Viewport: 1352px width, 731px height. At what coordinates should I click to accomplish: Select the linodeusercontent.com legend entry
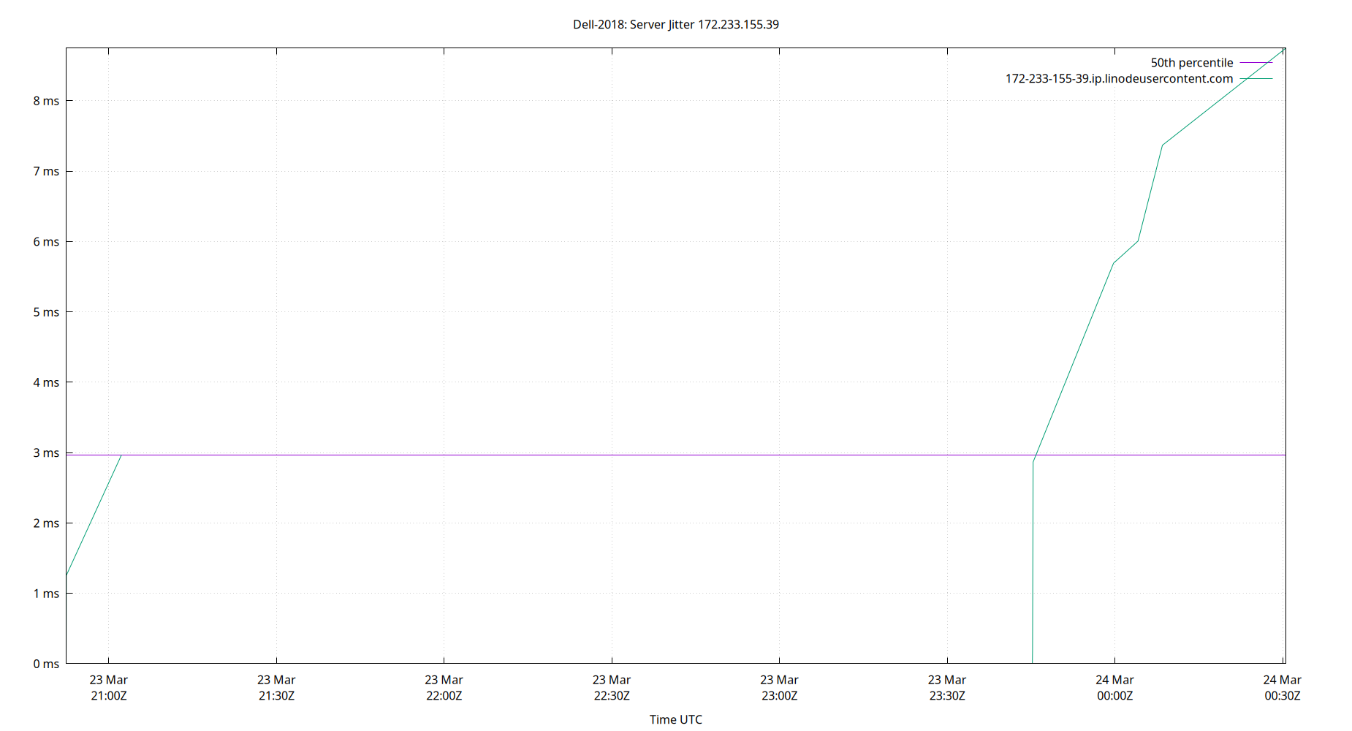click(1119, 78)
